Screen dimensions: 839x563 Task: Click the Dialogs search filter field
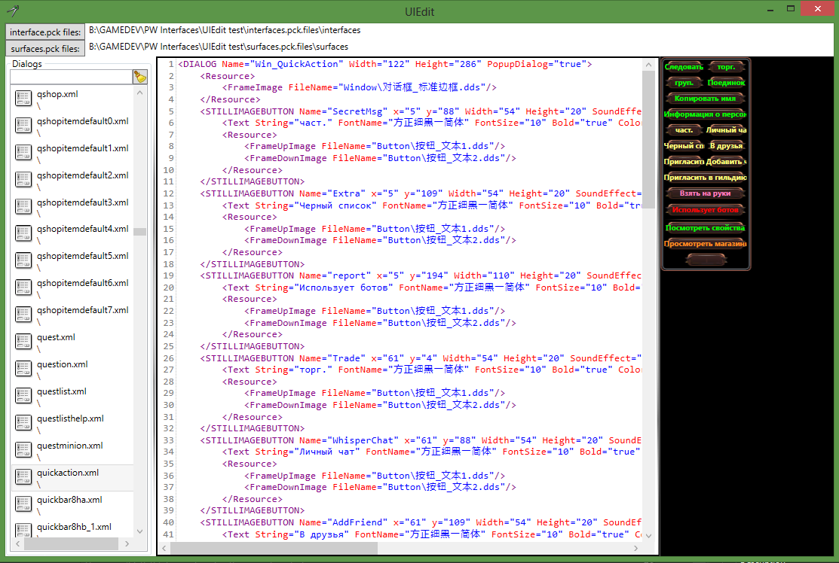[70, 77]
